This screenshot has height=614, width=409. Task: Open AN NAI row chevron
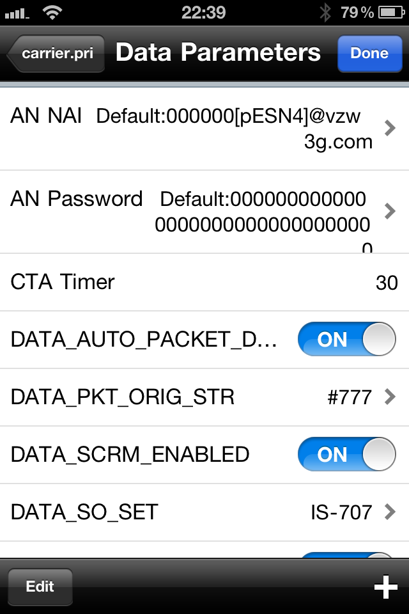click(390, 128)
